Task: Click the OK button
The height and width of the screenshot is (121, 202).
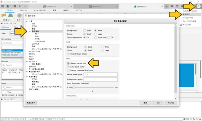Action: tap(158, 103)
